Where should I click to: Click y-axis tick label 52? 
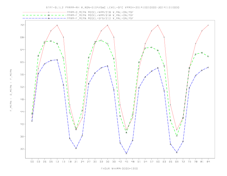pyautogui.click(x=22, y=87)
